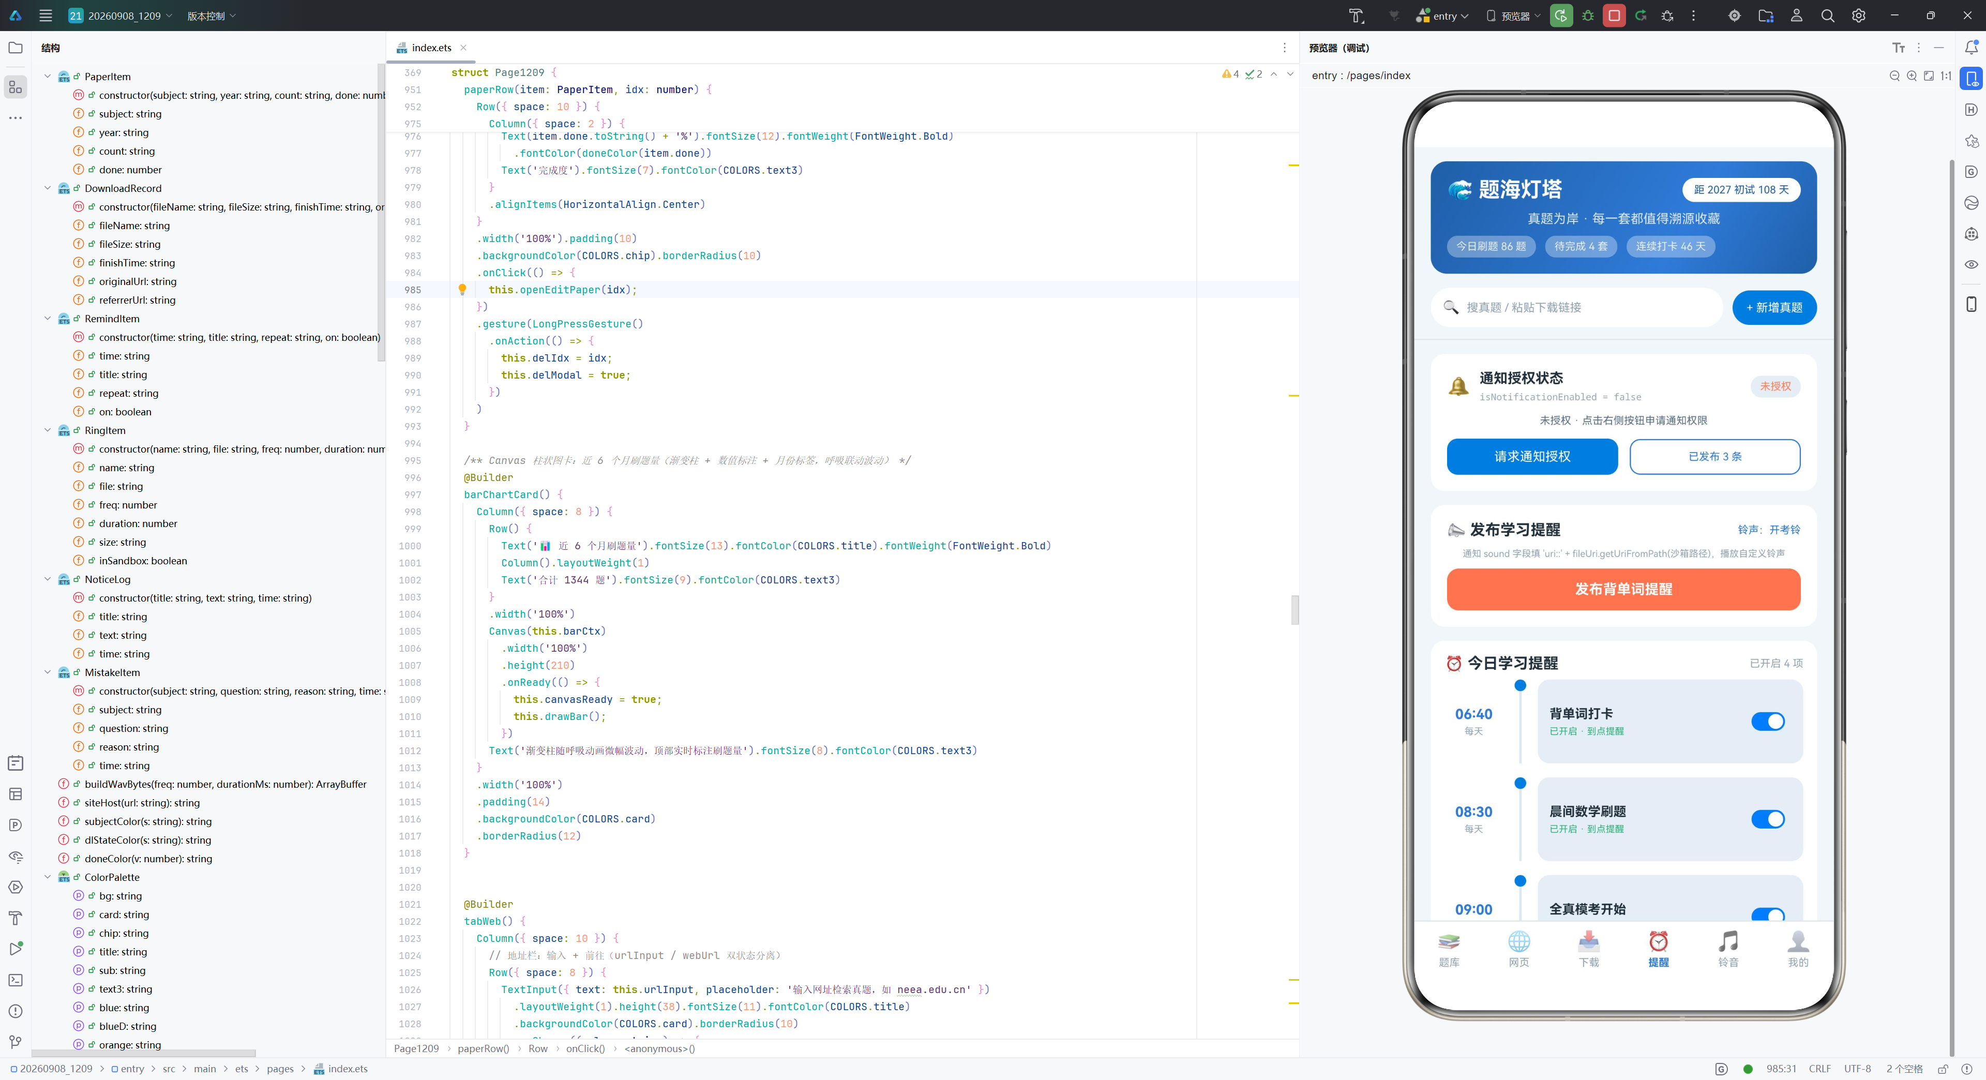Open the version control branch icon

tap(16, 1041)
